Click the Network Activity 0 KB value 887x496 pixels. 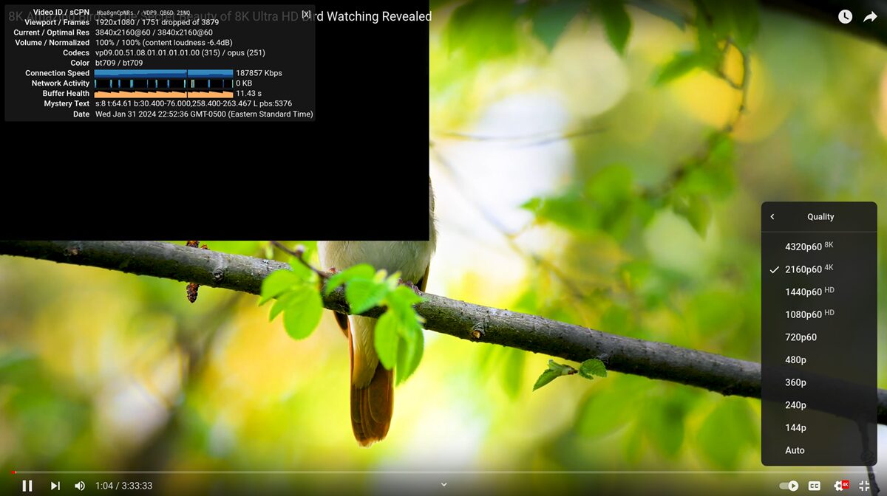click(x=244, y=83)
